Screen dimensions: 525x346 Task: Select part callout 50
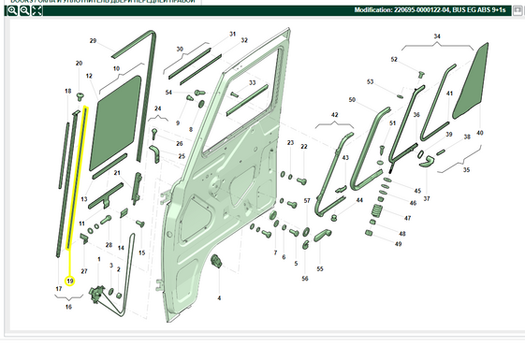click(x=352, y=100)
